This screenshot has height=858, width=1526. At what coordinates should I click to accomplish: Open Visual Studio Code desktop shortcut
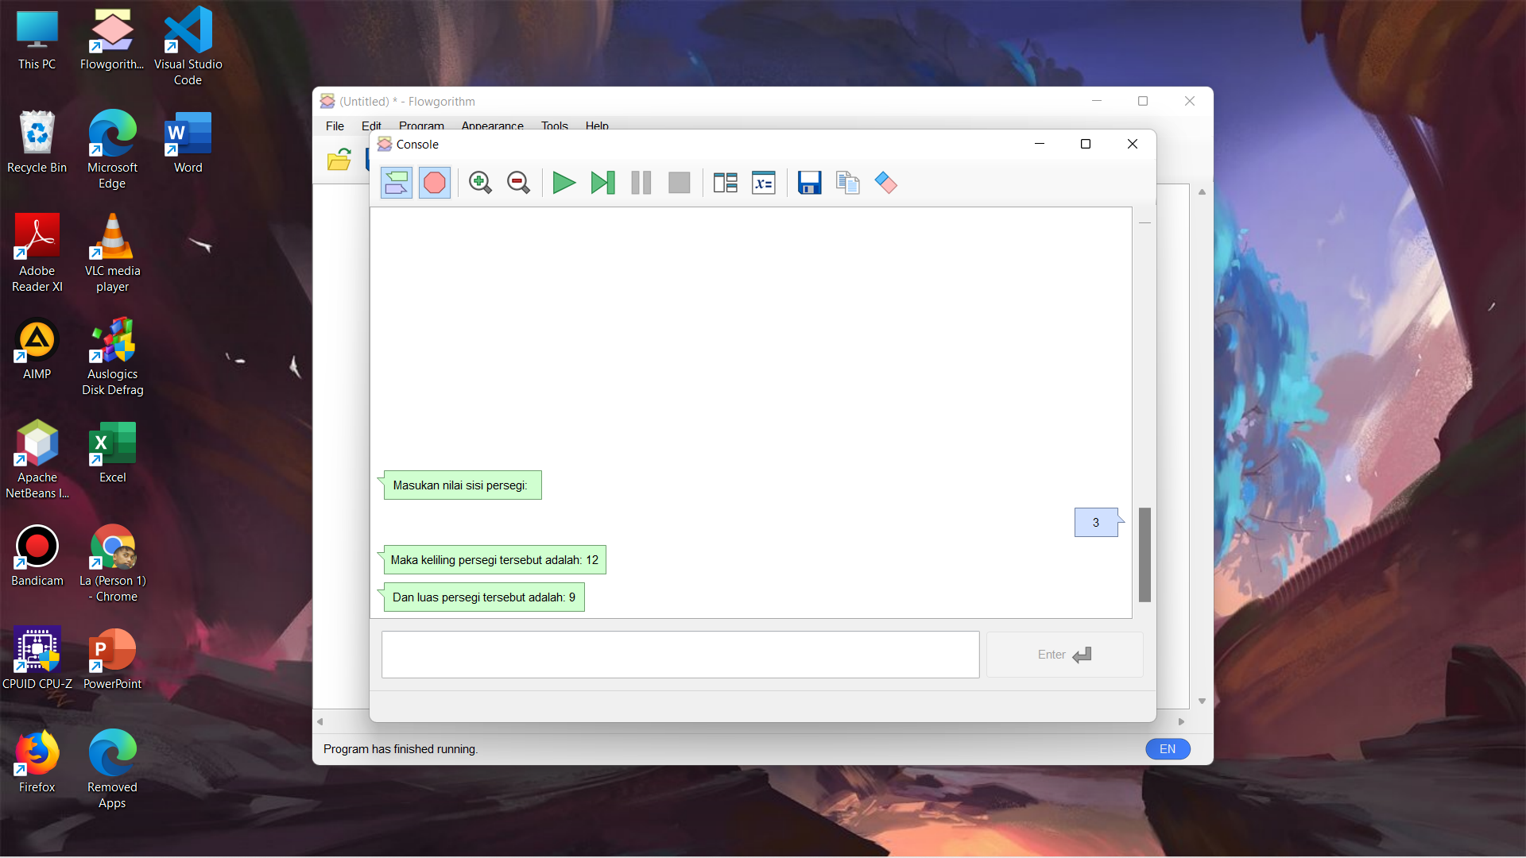[188, 46]
